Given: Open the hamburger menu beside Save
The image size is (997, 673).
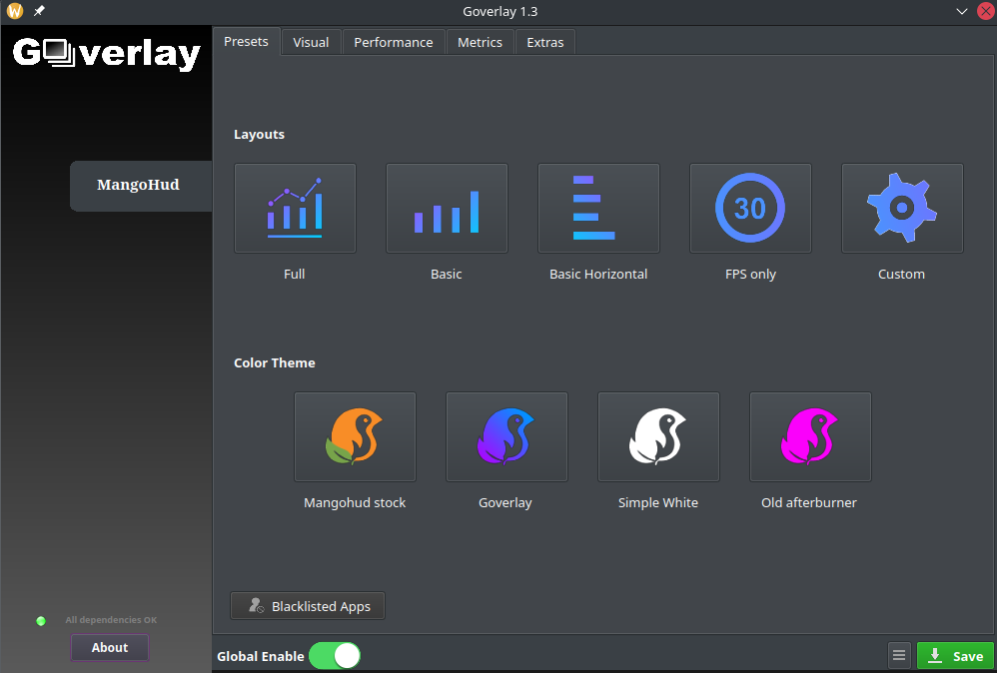Looking at the screenshot, I should click(x=899, y=655).
